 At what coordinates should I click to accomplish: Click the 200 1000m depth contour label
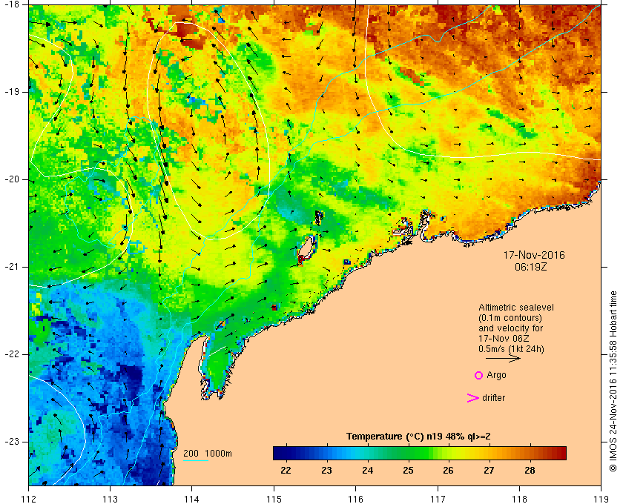click(208, 454)
